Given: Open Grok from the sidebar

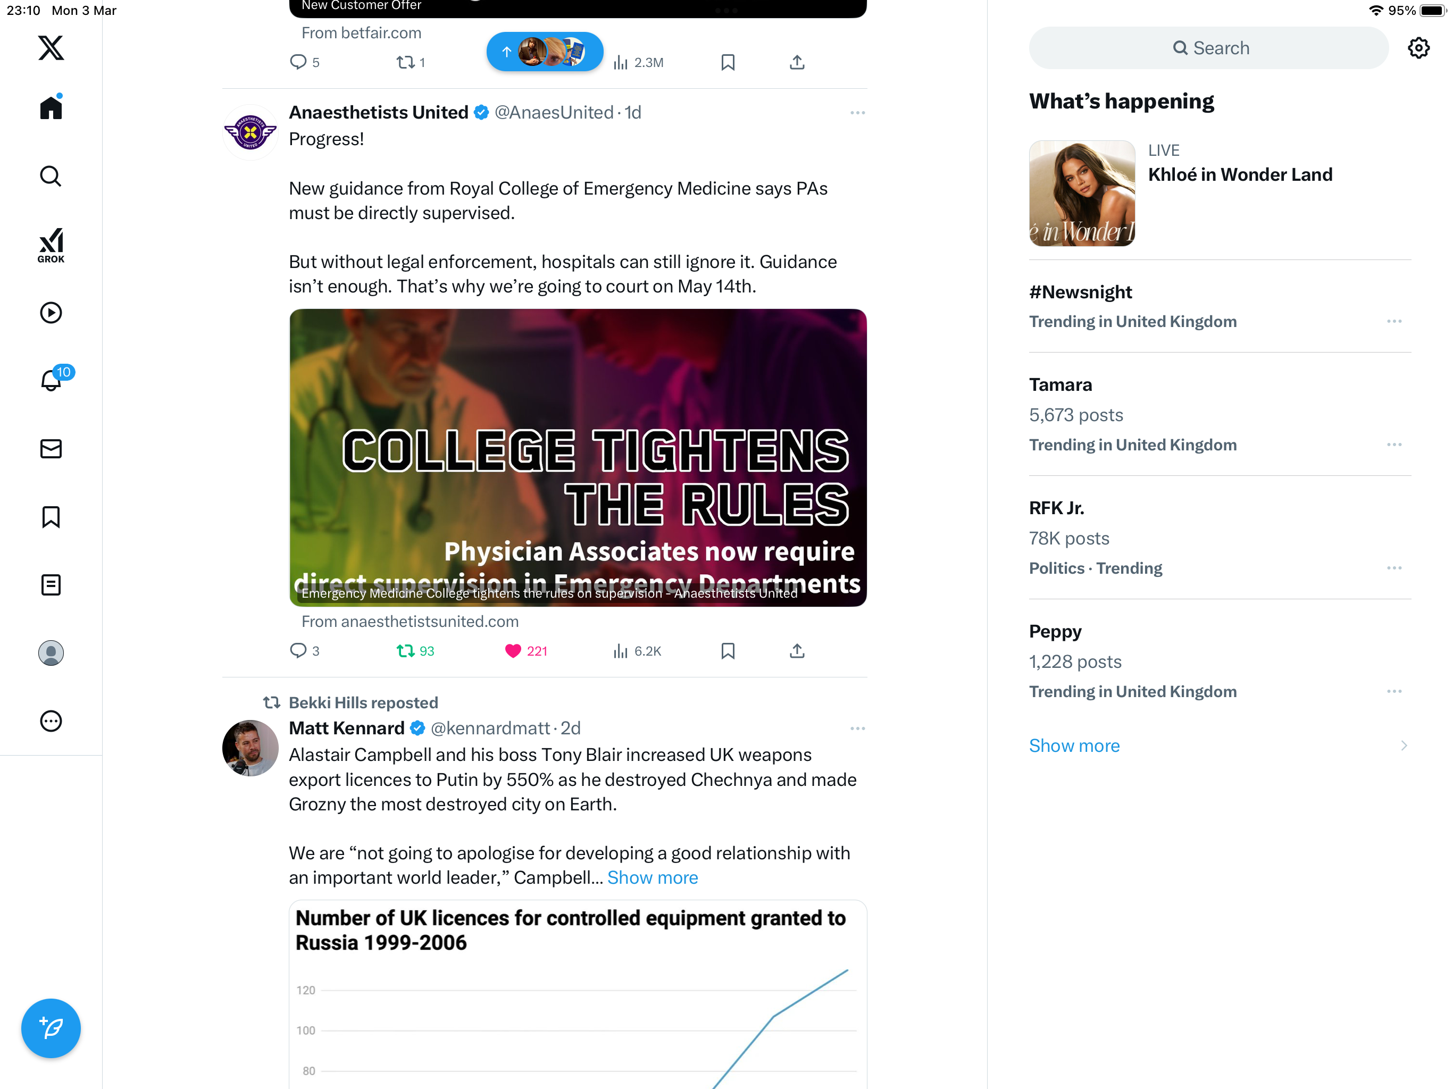Looking at the screenshot, I should pyautogui.click(x=51, y=246).
